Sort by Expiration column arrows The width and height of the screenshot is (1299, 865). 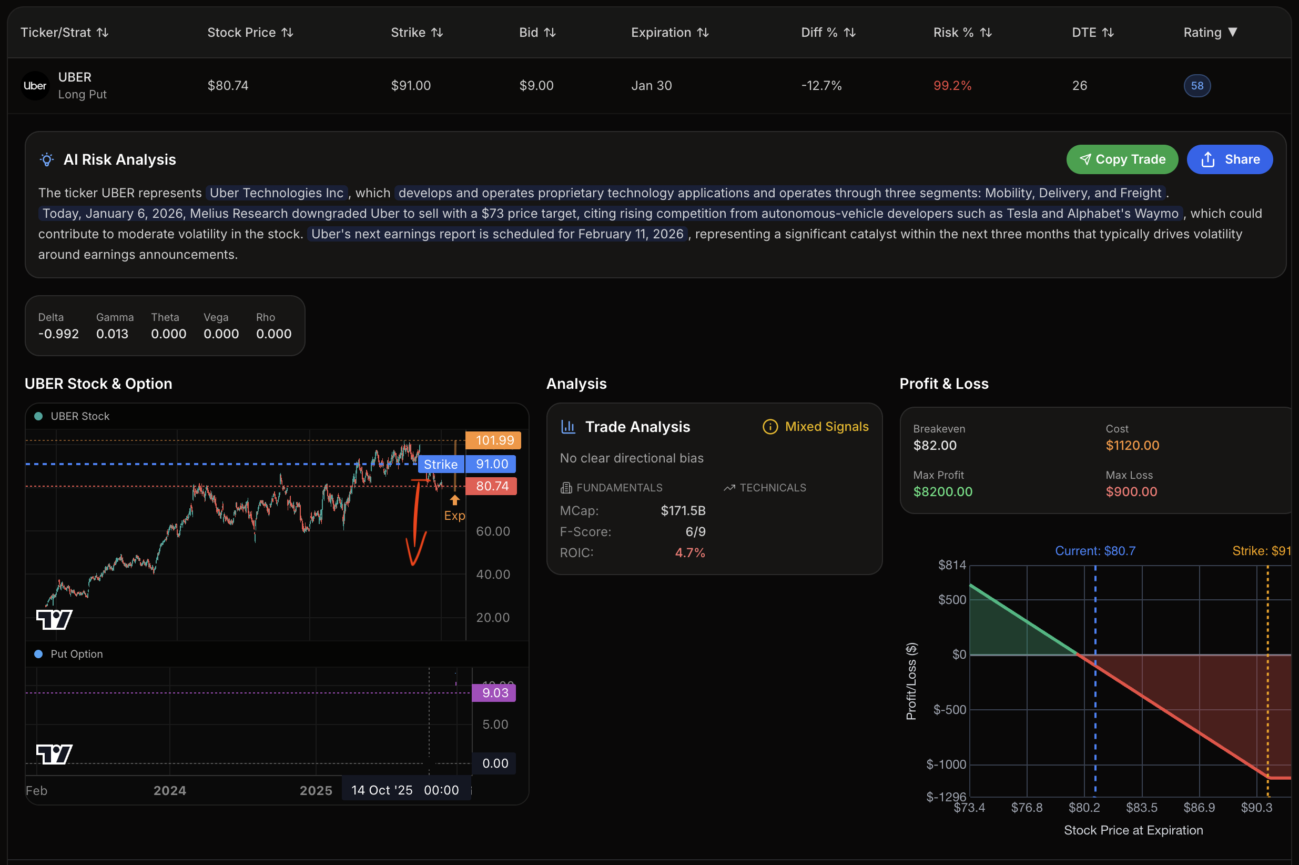coord(703,33)
